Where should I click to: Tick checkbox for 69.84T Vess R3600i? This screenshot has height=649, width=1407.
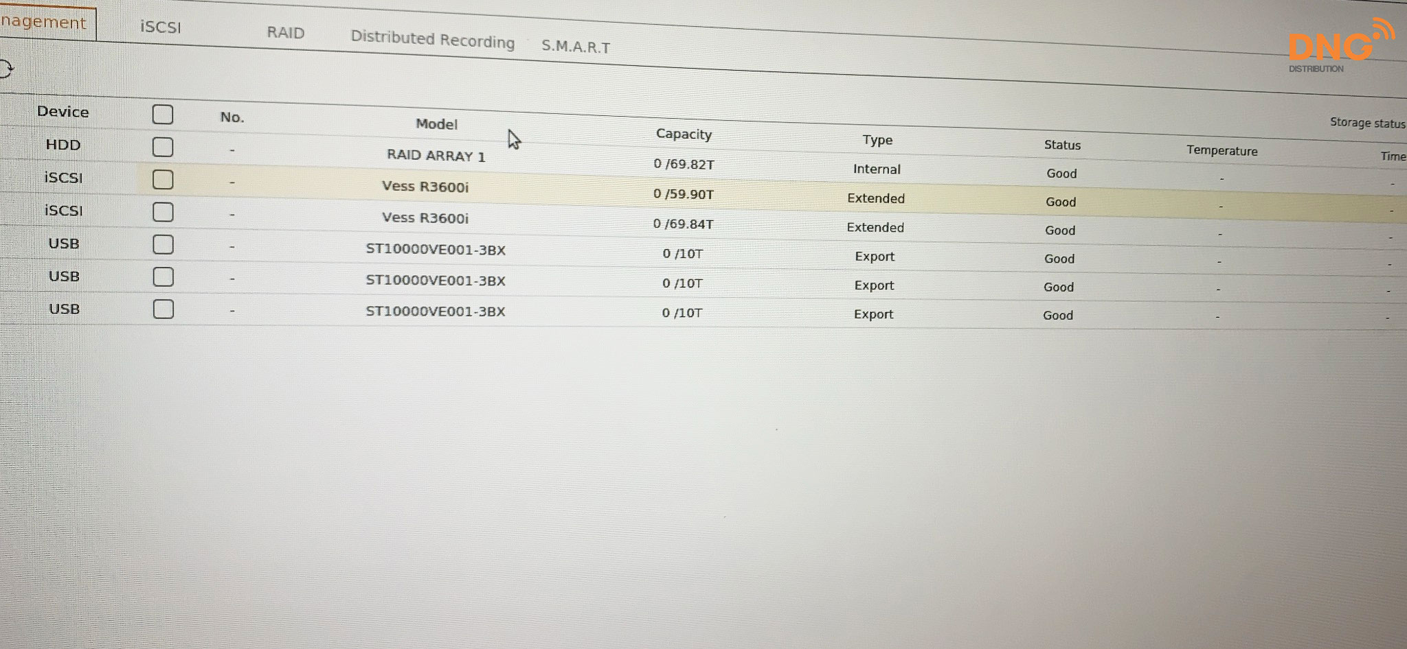point(163,212)
